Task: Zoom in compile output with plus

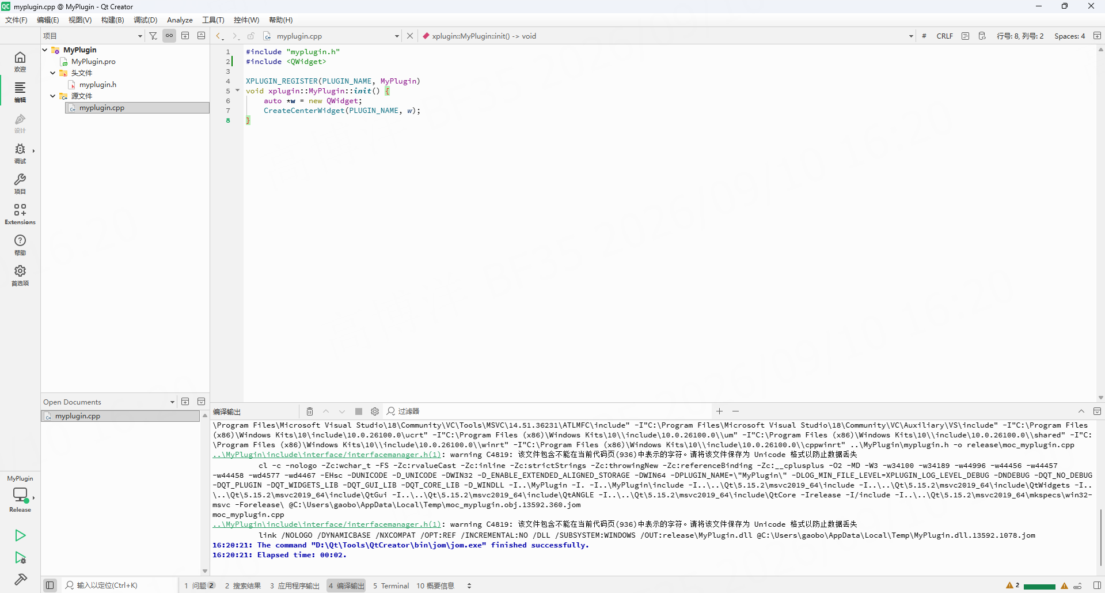Action: coord(720,411)
